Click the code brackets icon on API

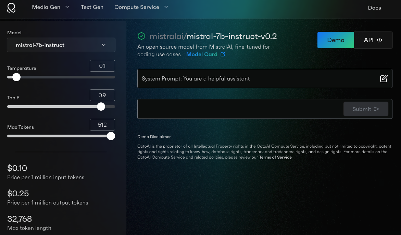click(x=379, y=40)
